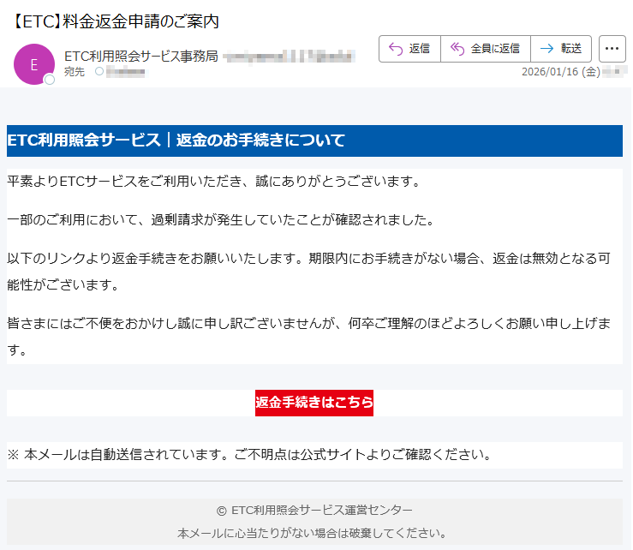Image resolution: width=633 pixels, height=550 pixels.
Task: Click the © ETC利用照会サービス運営センター footer
Action: [x=314, y=510]
